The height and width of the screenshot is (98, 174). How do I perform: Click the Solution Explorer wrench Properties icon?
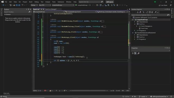coord(156,12)
